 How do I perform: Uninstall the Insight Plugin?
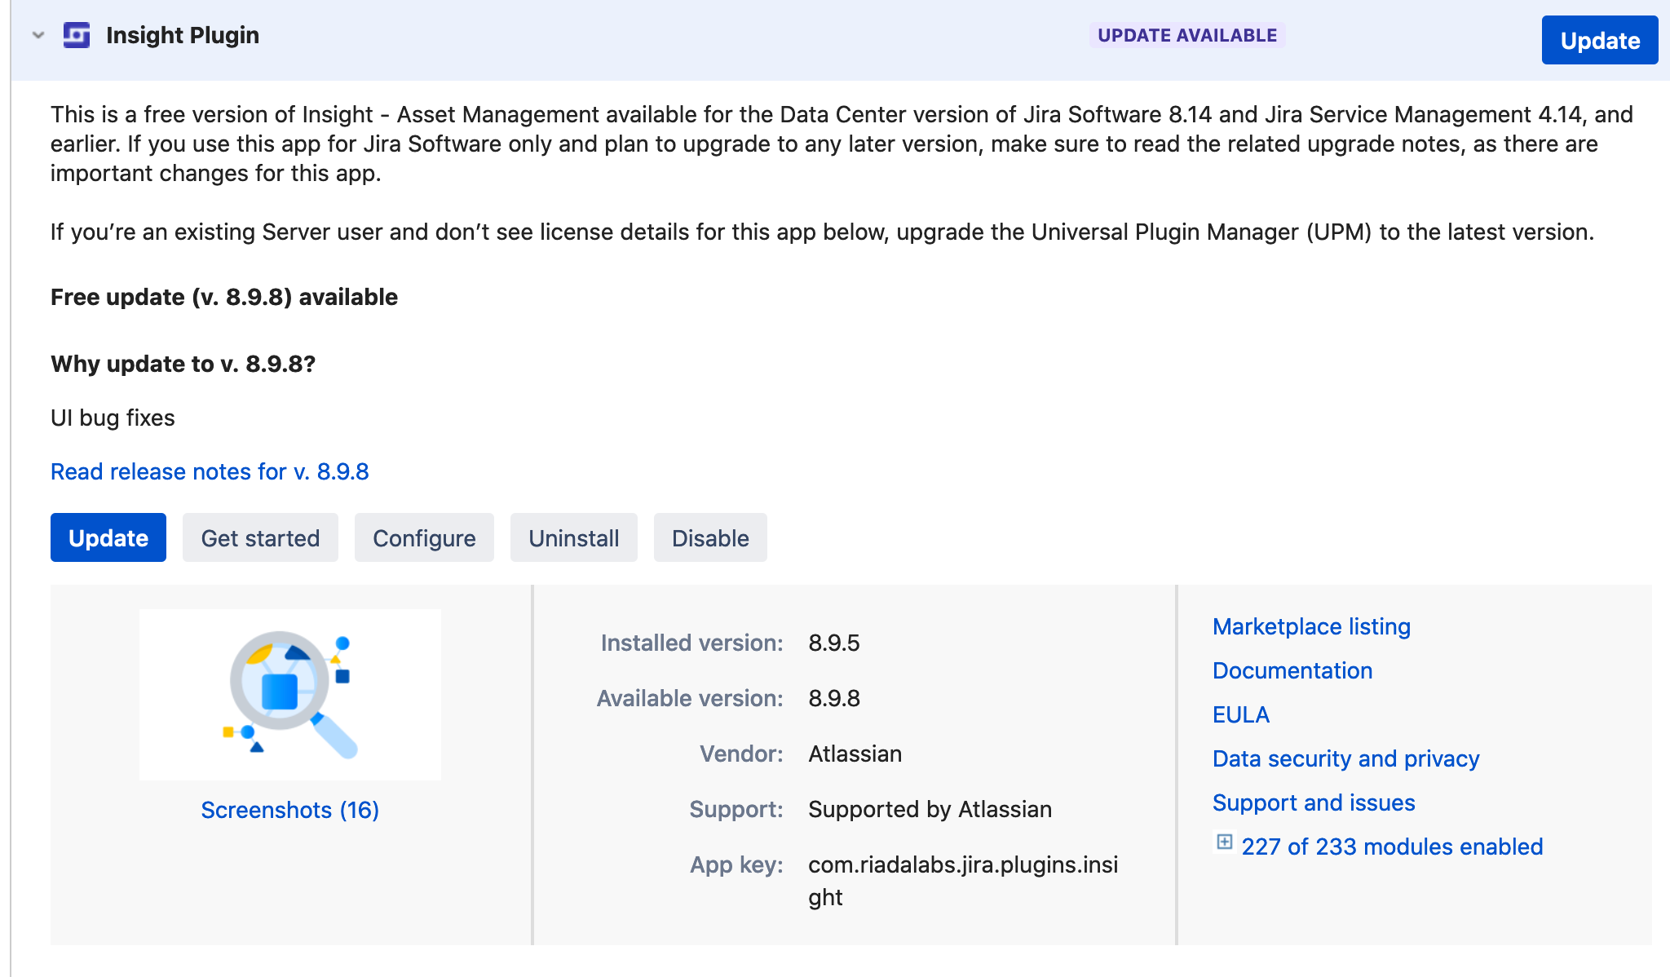pos(573,537)
